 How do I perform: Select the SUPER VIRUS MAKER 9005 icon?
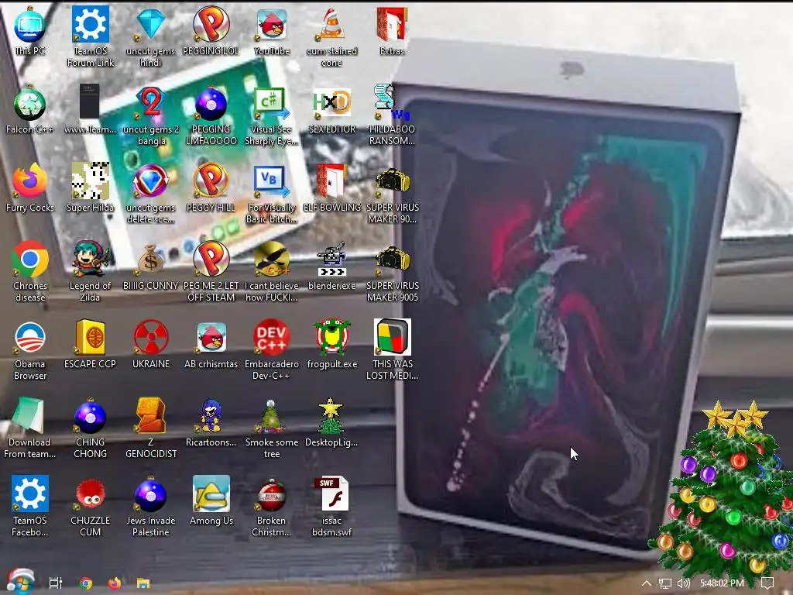pos(392,272)
